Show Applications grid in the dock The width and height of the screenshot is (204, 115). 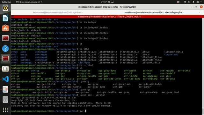click(5, 110)
